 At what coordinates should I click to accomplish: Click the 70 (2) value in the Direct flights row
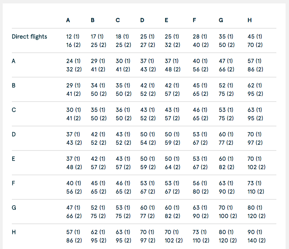[x=255, y=45]
